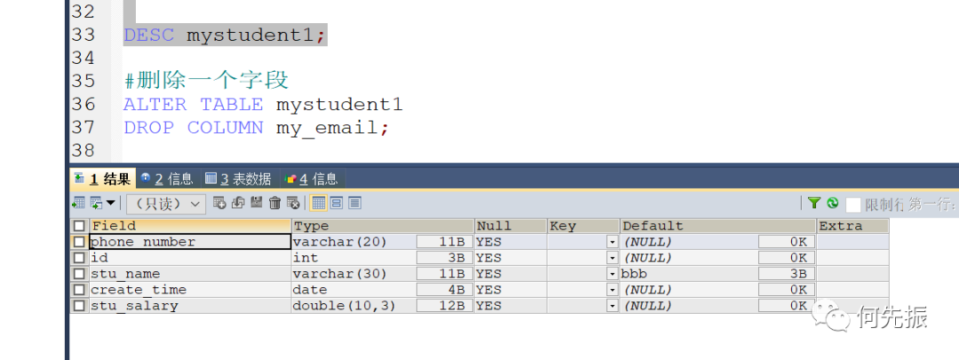Click the DROP COLUMN my_email line
This screenshot has height=360, width=959.
257,128
